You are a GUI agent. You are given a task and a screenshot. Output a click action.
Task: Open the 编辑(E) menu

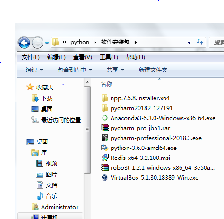56,57
